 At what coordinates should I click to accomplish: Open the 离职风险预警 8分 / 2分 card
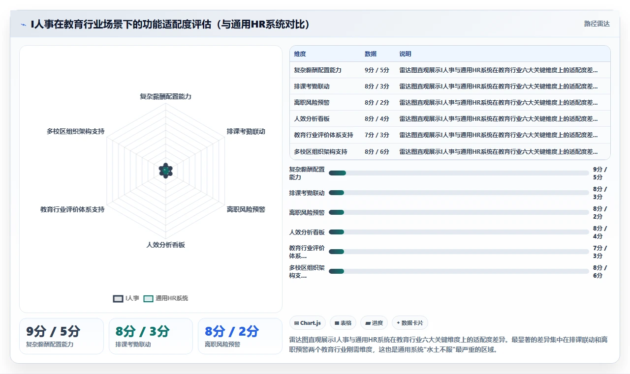point(240,336)
